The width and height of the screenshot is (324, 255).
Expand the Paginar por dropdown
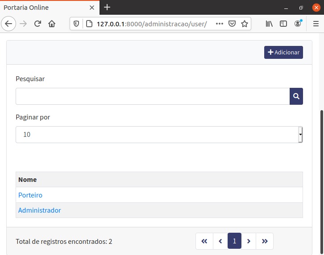click(159, 135)
